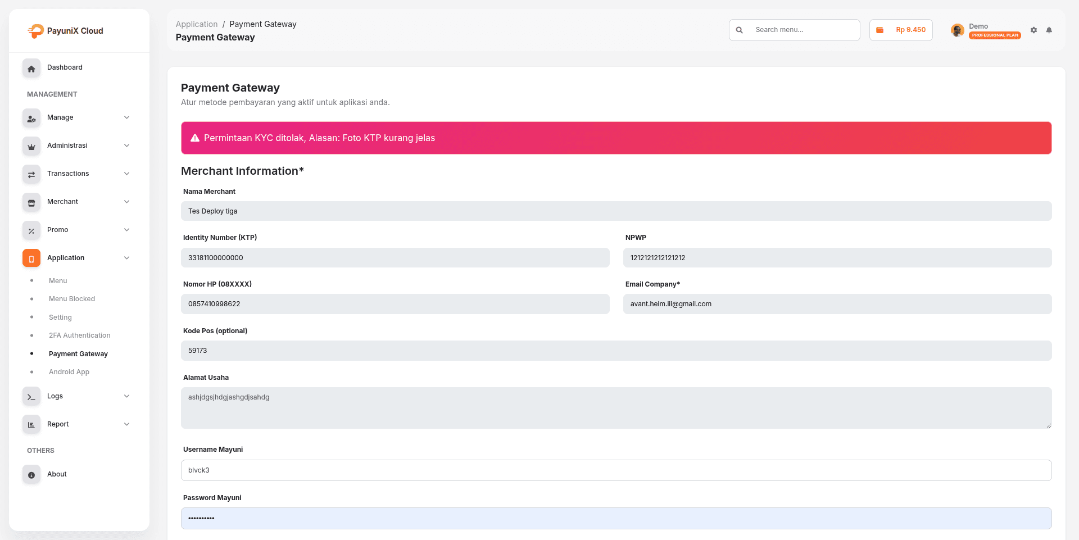Click the Administrasi crown icon

[31, 146]
